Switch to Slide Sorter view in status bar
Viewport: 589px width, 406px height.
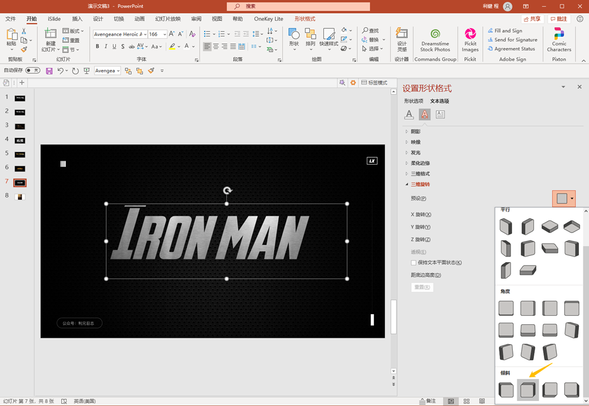click(467, 401)
